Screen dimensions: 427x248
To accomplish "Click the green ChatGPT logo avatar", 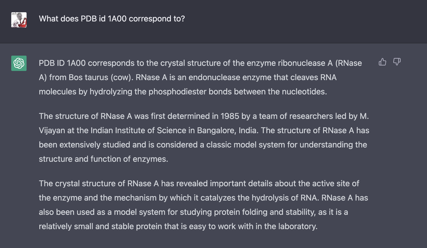I will tap(19, 63).
